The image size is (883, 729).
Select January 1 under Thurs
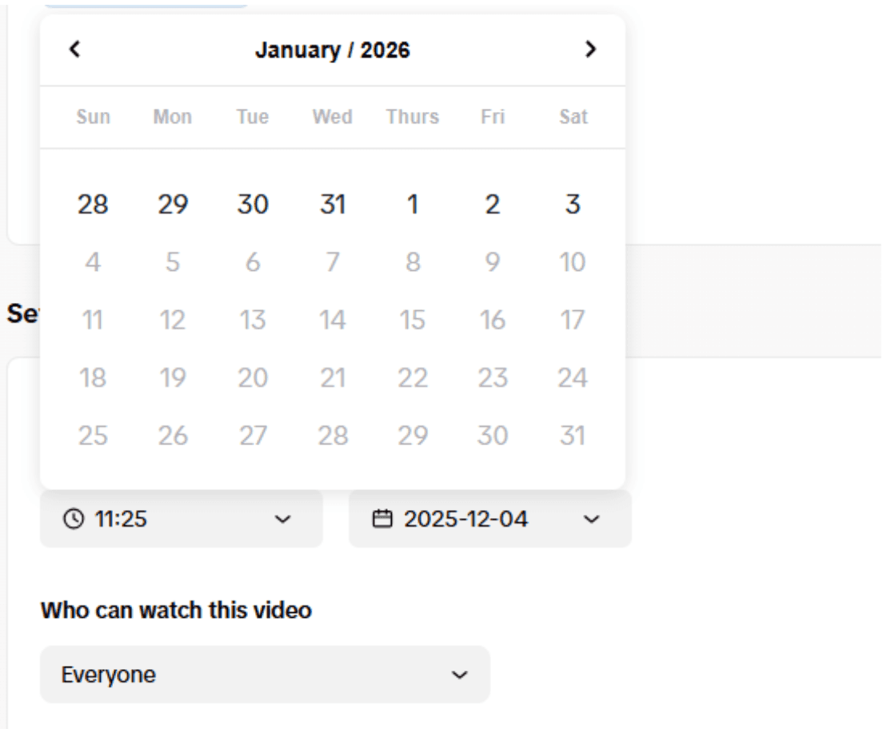413,205
